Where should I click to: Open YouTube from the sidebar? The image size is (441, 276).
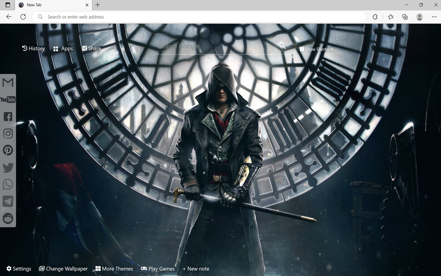pos(8,100)
